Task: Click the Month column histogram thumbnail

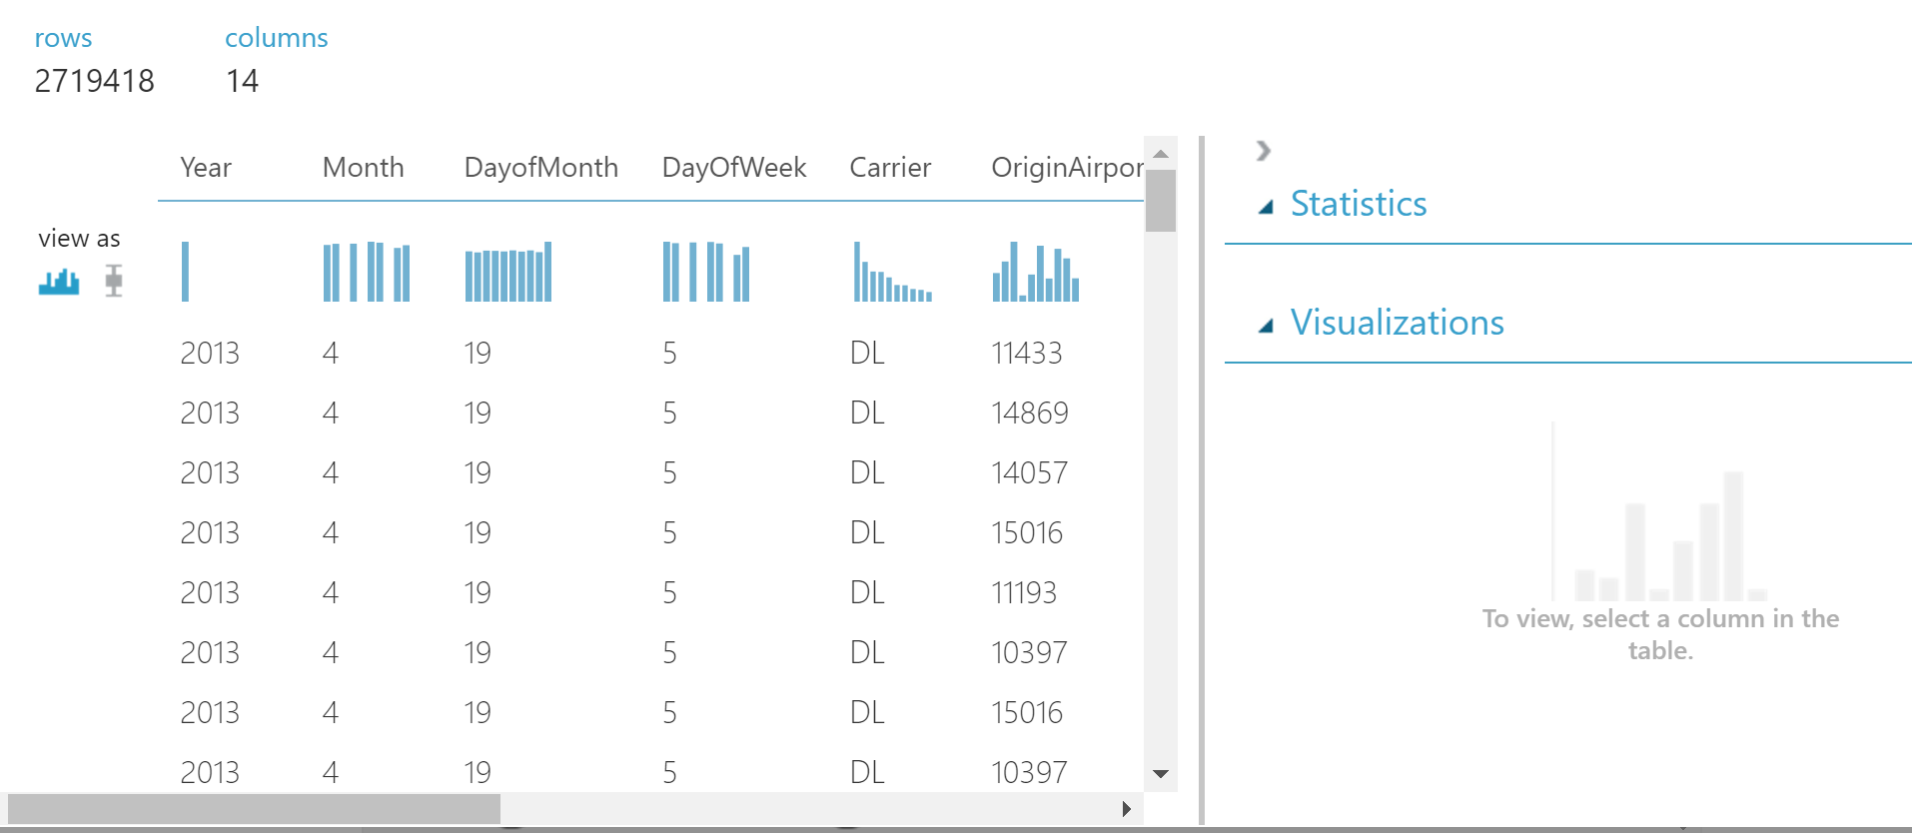Action: (367, 272)
